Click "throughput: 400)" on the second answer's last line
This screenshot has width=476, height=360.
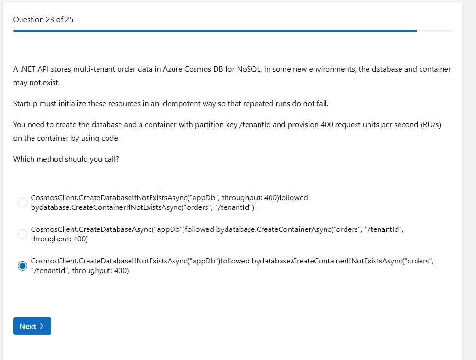point(59,239)
